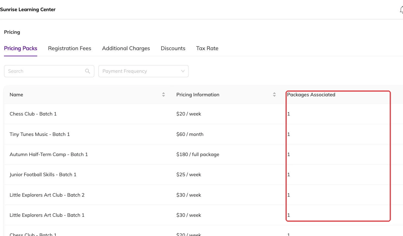Select Autumn Half-Term Camp - Batch 1
The width and height of the screenshot is (403, 236).
click(49, 155)
